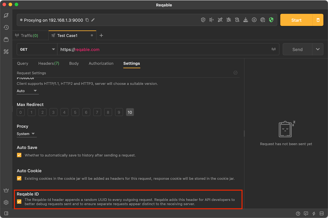The image size is (328, 218).
Task: Click the download icon in toolbar
Action: coord(246,20)
